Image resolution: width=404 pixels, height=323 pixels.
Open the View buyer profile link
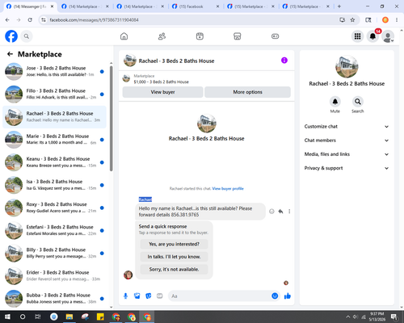228,188
